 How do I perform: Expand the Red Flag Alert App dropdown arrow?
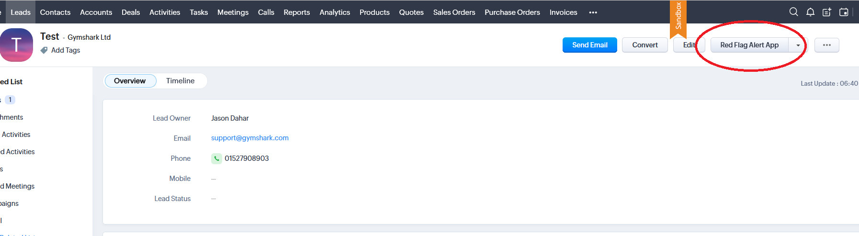pyautogui.click(x=798, y=45)
